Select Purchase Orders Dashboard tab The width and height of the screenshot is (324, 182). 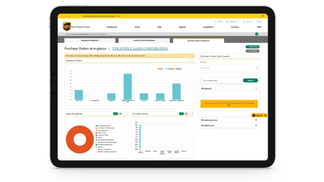(198, 41)
